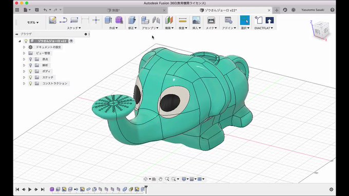Open timeline settings gear
The height and width of the screenshot is (196, 349).
331,189
